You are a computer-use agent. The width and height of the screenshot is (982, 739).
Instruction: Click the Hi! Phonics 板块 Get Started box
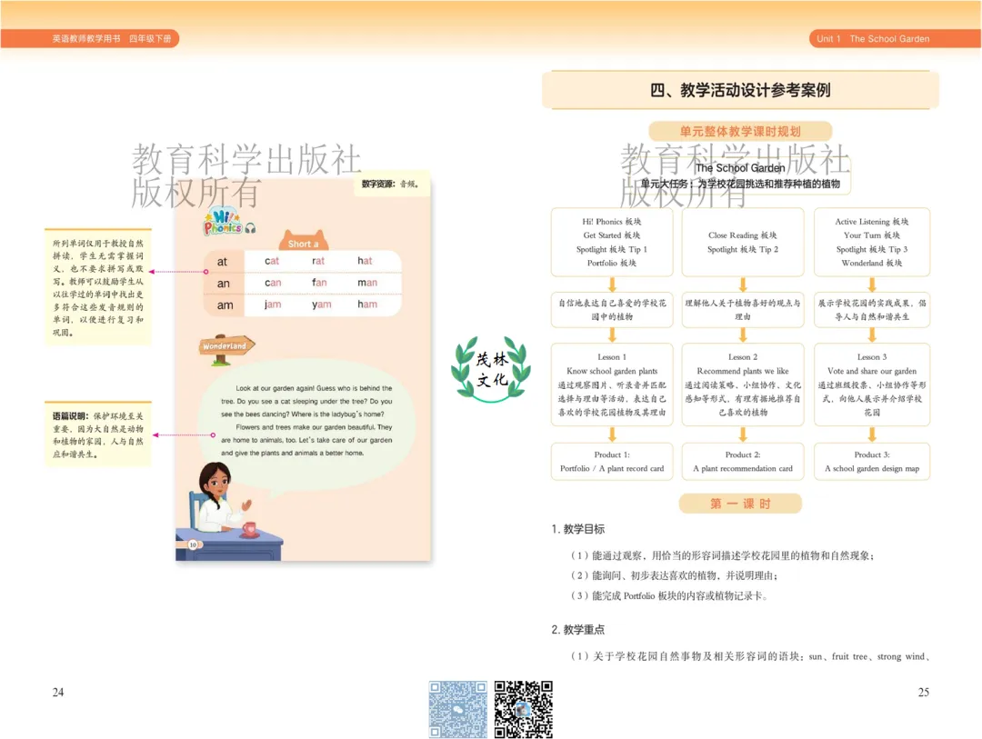(x=612, y=242)
